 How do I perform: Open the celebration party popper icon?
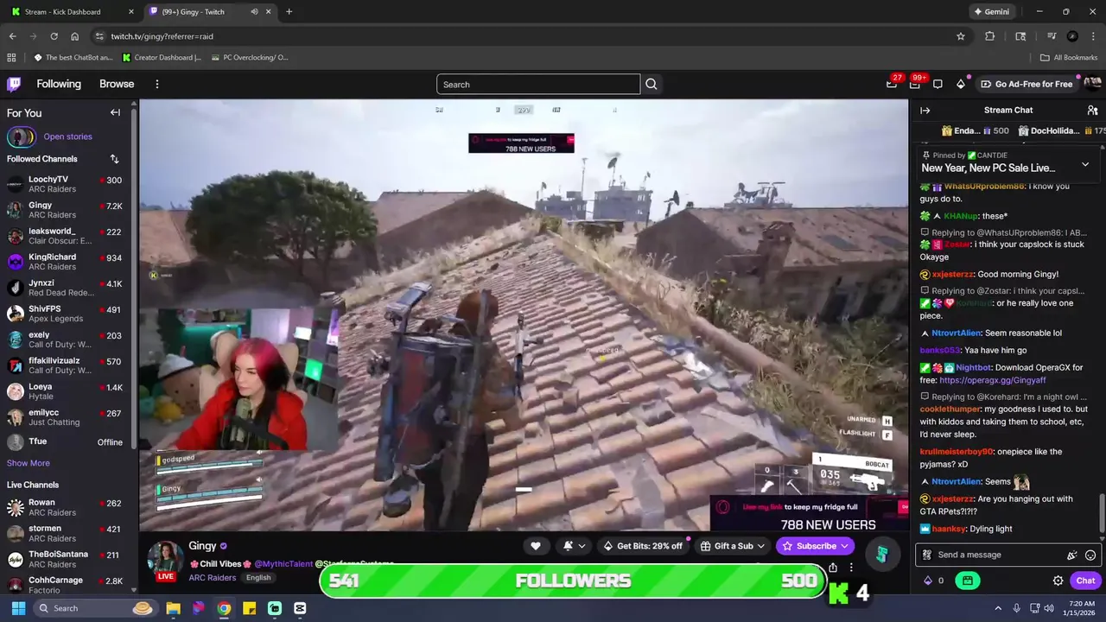(1072, 555)
